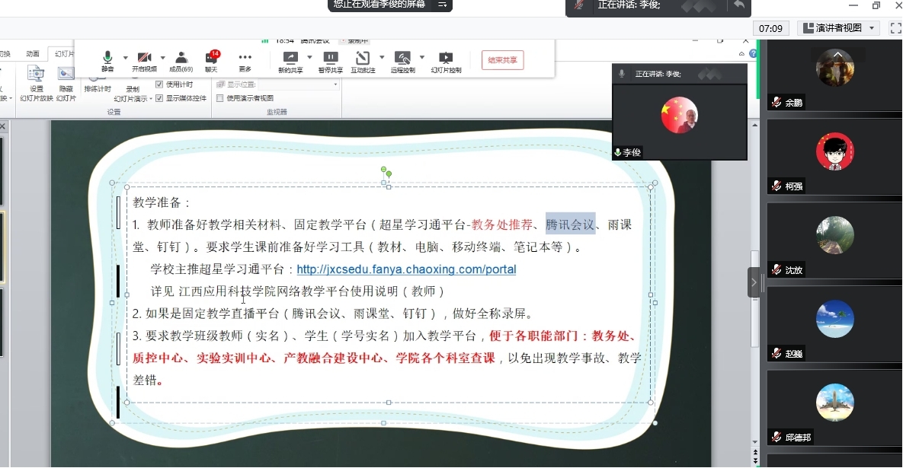903x468 pixels.
Task: Toggle the 显示媒体控件 checkbox
Action: pos(159,98)
